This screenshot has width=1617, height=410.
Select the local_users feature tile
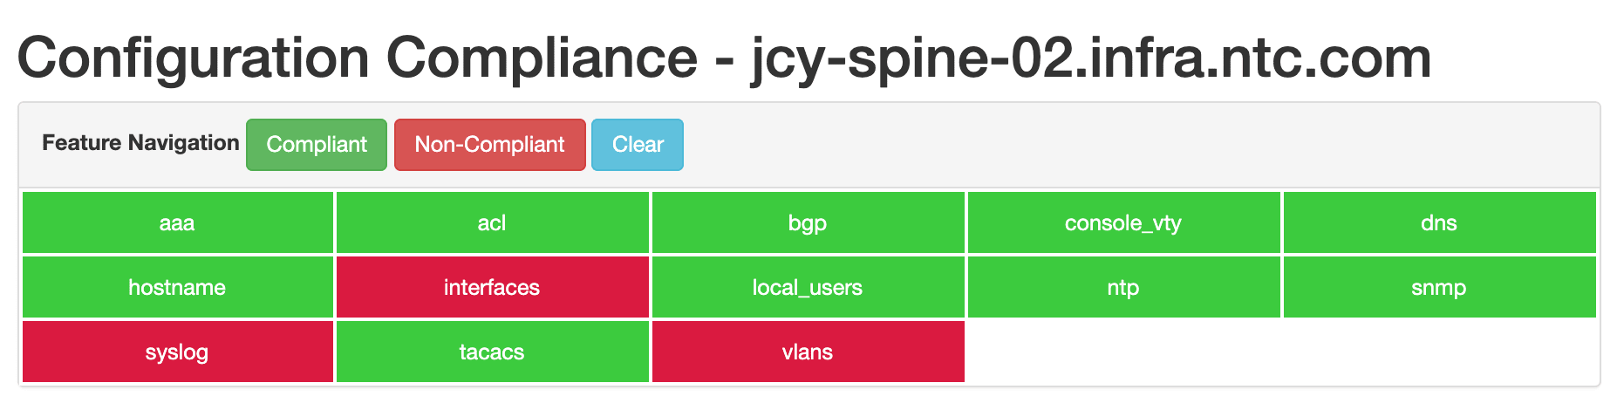(808, 287)
